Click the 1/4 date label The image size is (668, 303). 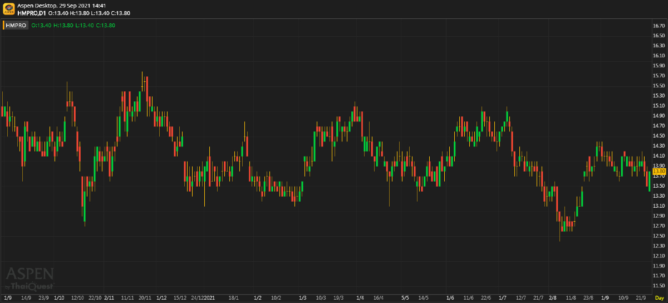(360, 299)
